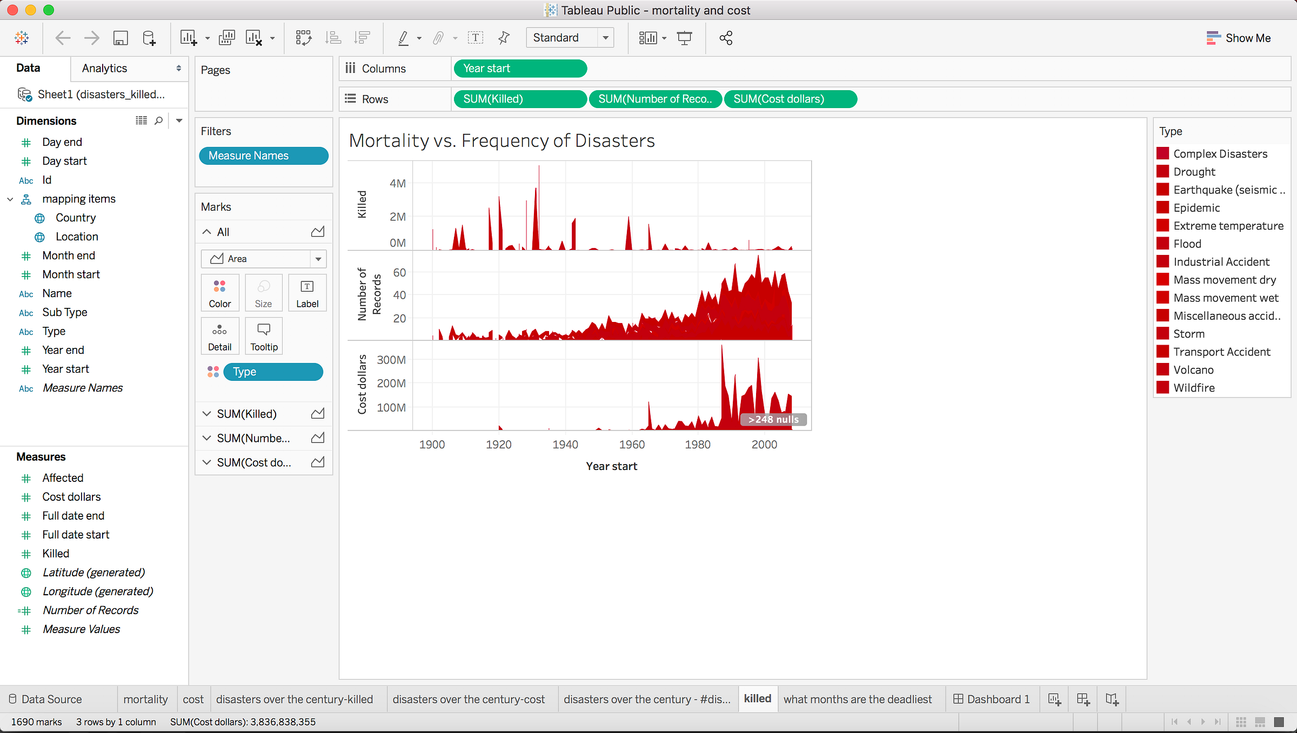Viewport: 1297px width, 733px height.
Task: Open the Dashboard 1 tab
Action: [992, 699]
